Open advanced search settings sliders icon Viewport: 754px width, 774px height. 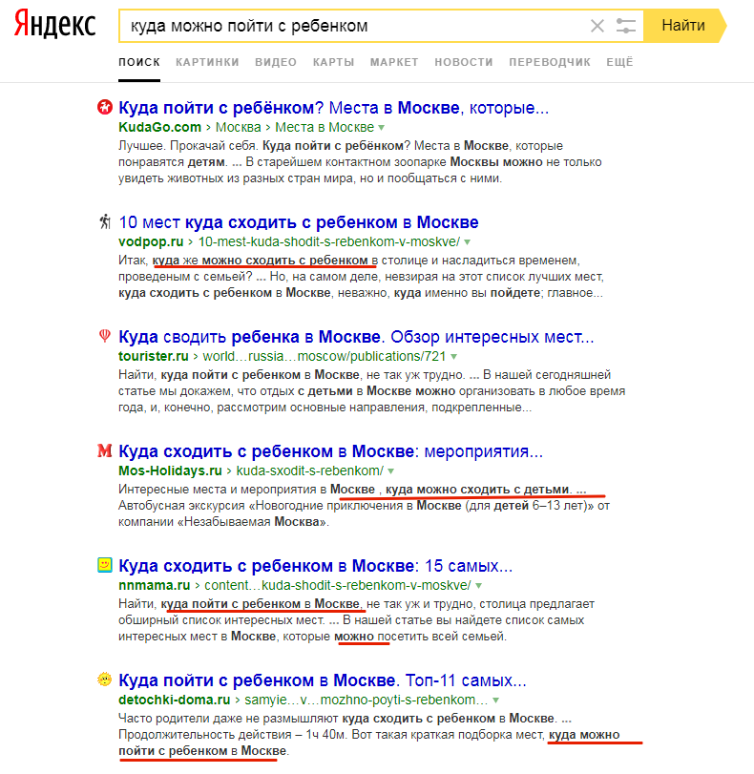pos(625,26)
